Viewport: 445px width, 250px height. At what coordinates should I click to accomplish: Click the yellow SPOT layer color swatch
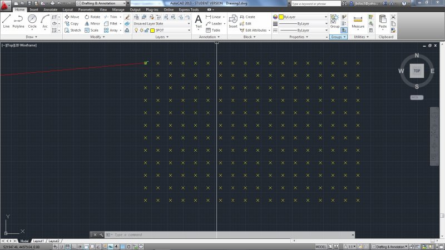[152, 31]
